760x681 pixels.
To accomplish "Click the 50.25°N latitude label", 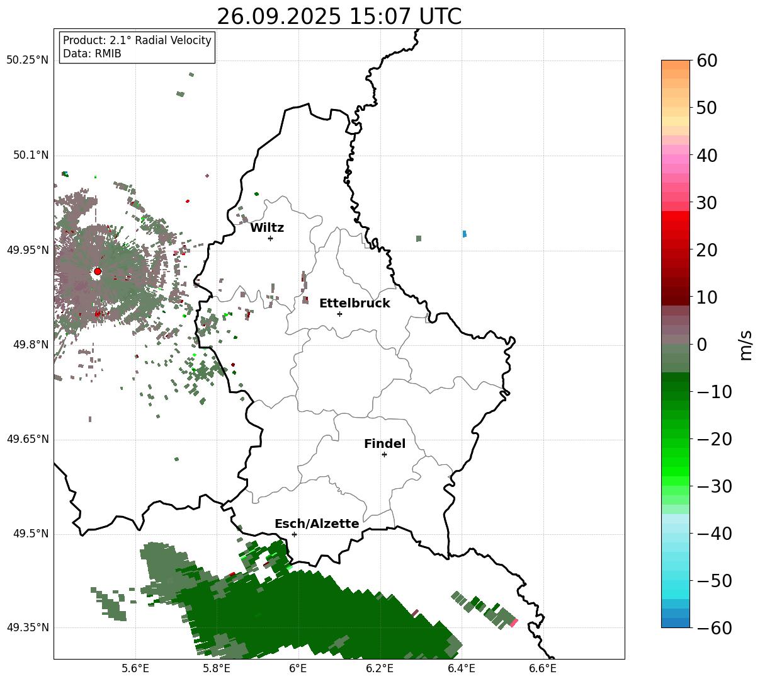I will click(x=27, y=60).
